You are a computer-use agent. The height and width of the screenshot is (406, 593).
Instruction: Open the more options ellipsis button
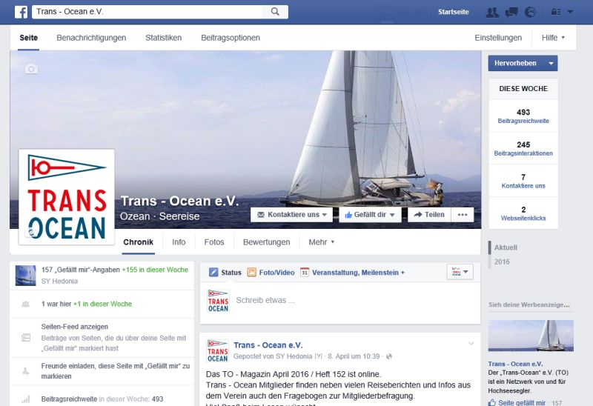pyautogui.click(x=463, y=215)
